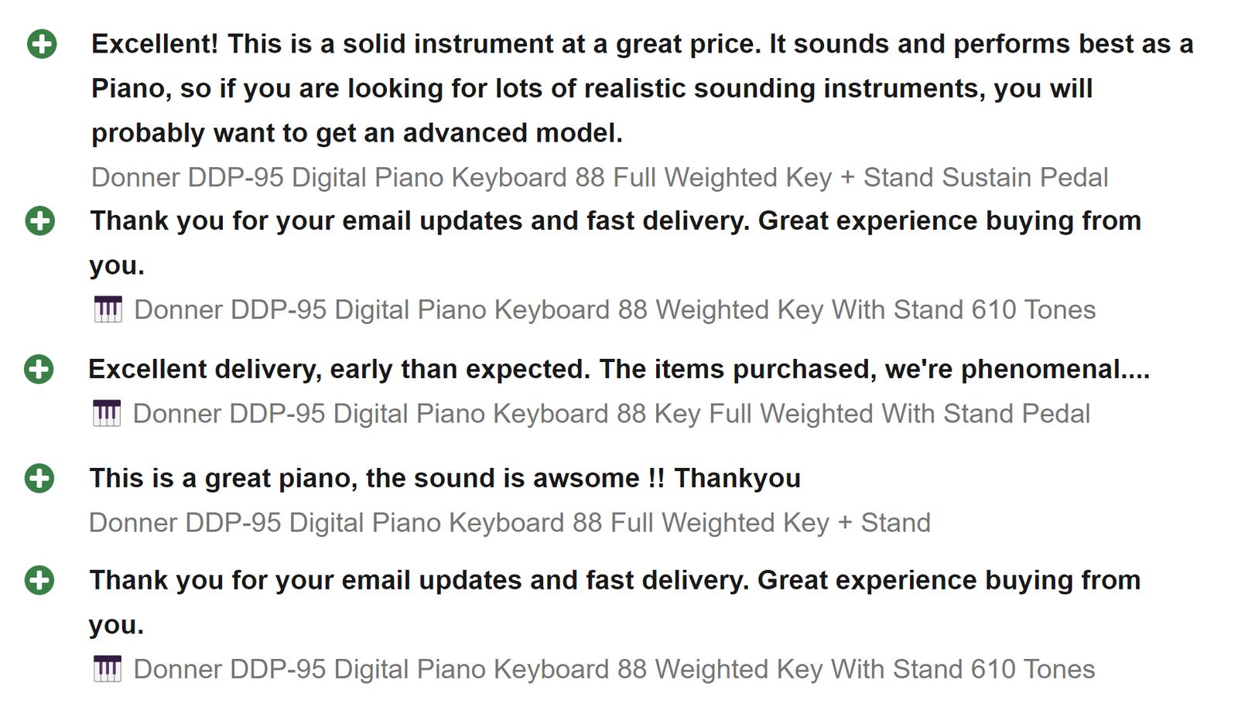Open the item title ending in "Full Weighted Key + Stand"

pyautogui.click(x=509, y=523)
